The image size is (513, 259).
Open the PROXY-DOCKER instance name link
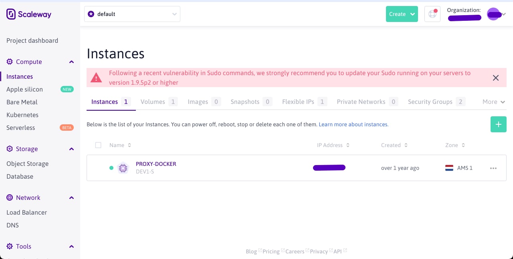click(156, 164)
